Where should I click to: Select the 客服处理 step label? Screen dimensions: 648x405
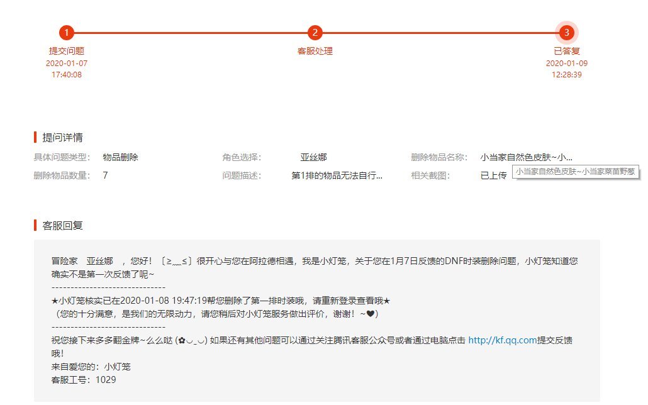point(315,51)
